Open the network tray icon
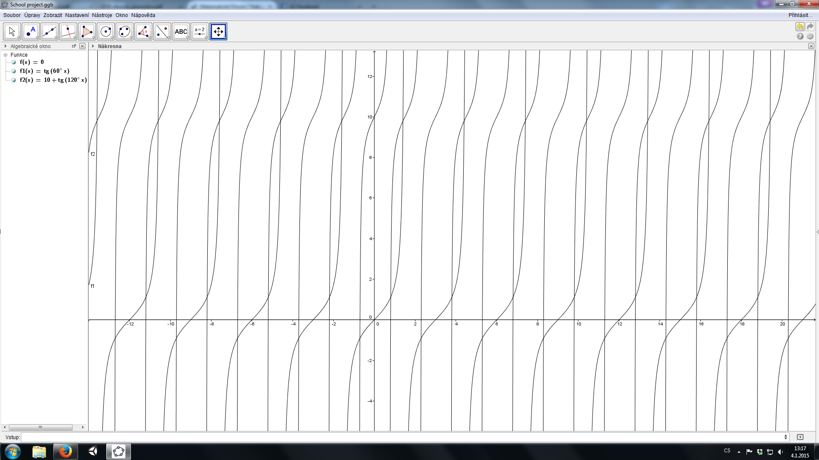 point(770,452)
